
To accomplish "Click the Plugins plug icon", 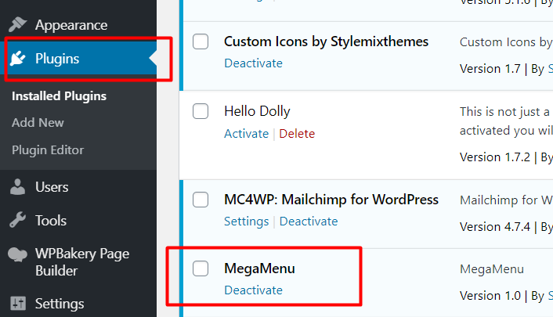I will point(17,58).
